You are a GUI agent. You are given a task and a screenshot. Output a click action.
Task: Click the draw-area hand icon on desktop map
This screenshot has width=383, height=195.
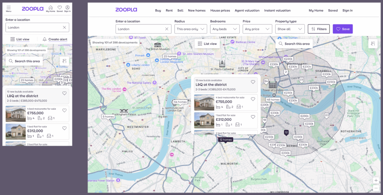373,44
